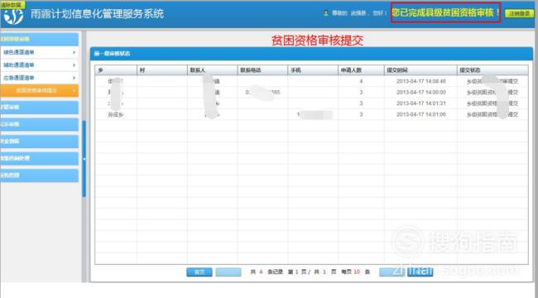The image size is (538, 298).
Task: Select the submit time 2013-04-17 14:00:00
Action: 421,93
